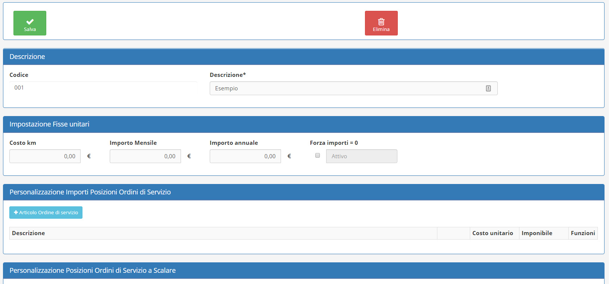Screen dimensions: 609x284
Task: Click the Funzioni column header
Action: 583,233
